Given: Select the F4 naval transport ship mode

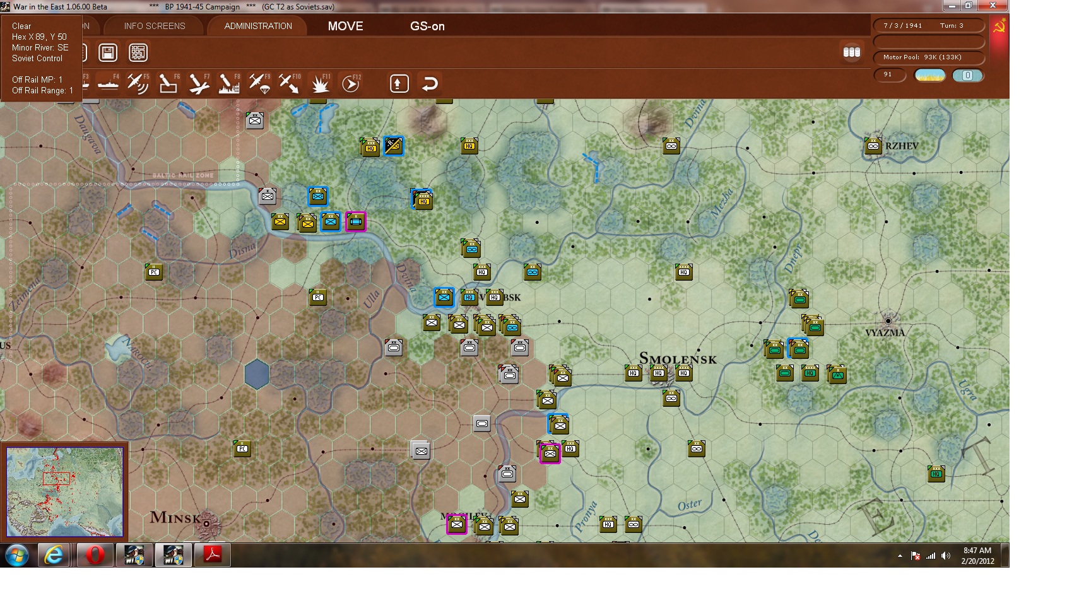Looking at the screenshot, I should tap(108, 83).
